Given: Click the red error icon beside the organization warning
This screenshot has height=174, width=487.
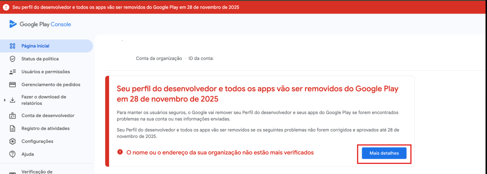Looking at the screenshot, I should pos(120,152).
